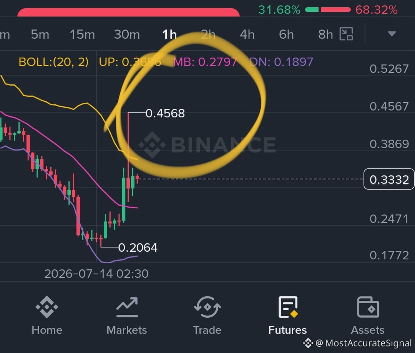Open the Home tab icon
Image resolution: width=415 pixels, height=353 pixels.
click(47, 307)
